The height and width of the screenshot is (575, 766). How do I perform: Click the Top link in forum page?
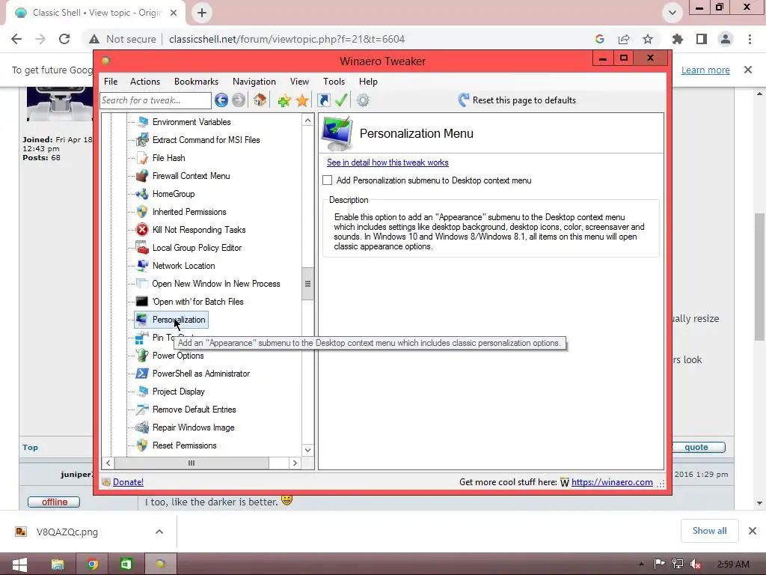click(x=30, y=448)
